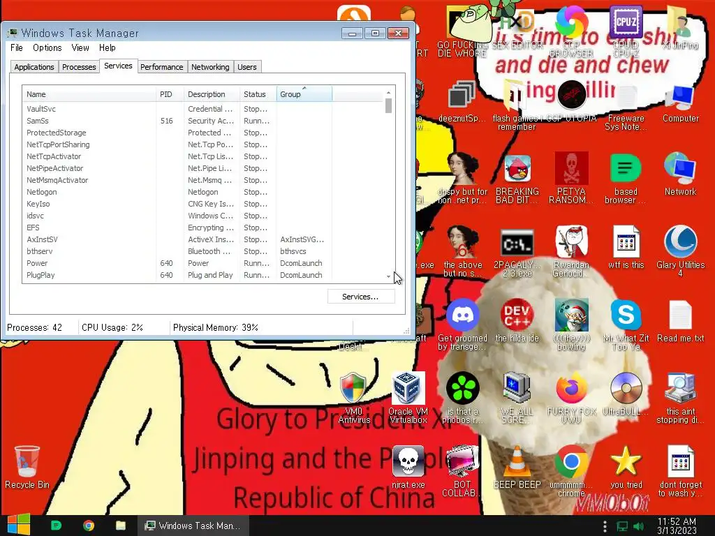Viewport: 715px width, 536px height.
Task: Launch the 2PACALY 2.3.exe console icon
Action: pos(517,253)
